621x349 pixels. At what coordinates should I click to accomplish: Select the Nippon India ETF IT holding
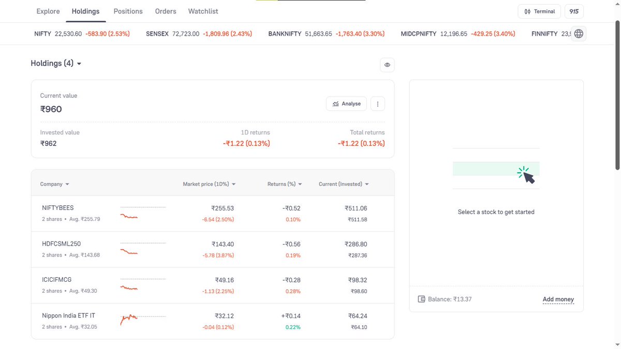[213, 321]
